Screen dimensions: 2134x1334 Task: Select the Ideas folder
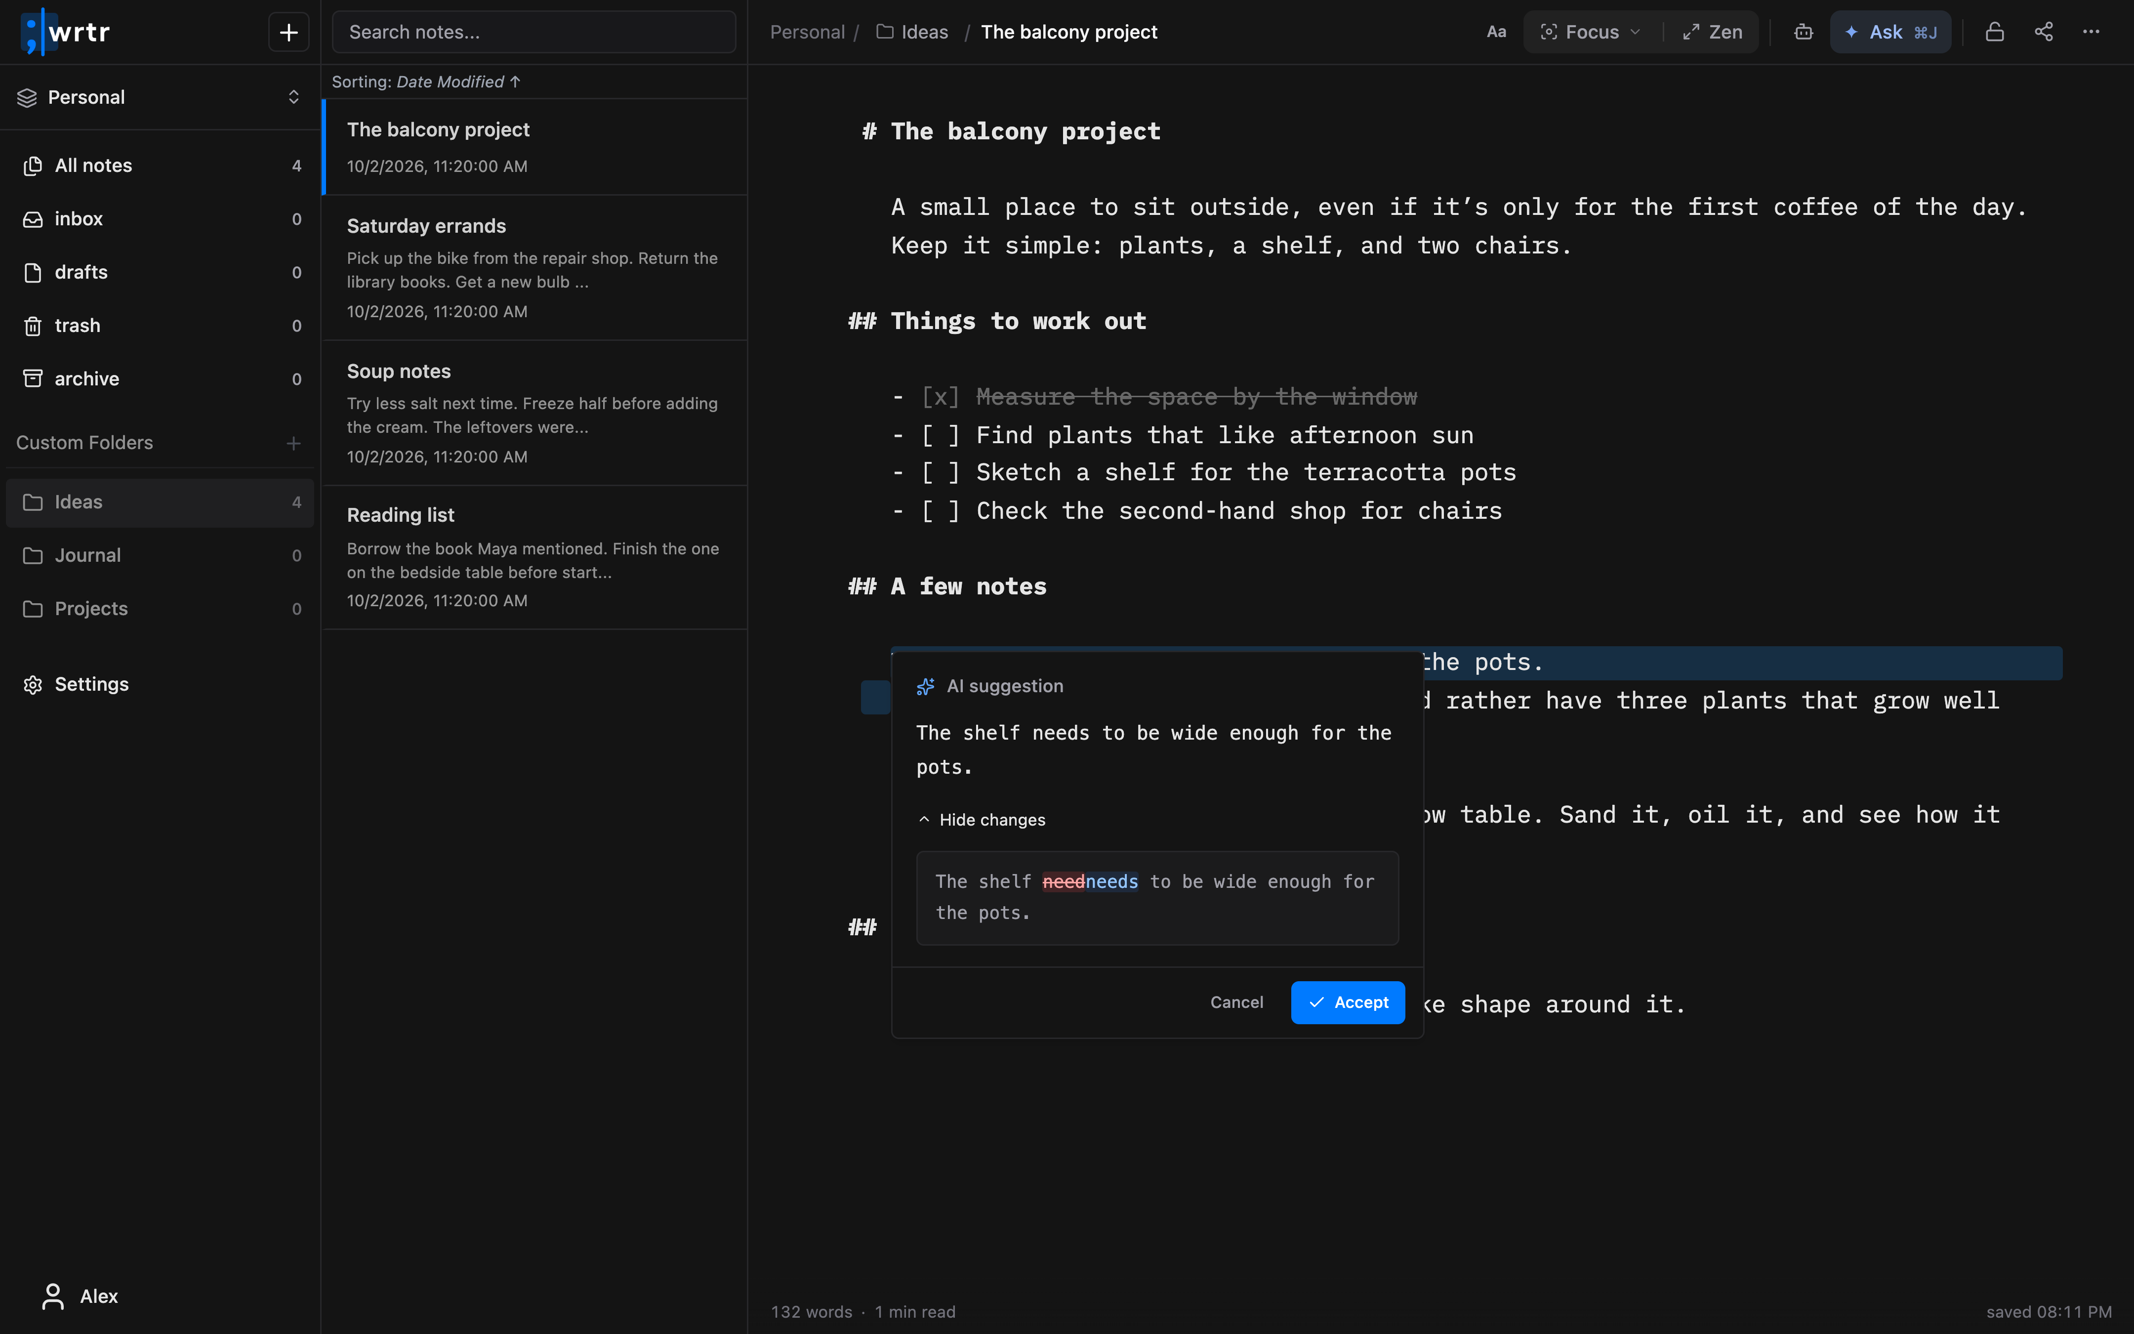pos(161,502)
